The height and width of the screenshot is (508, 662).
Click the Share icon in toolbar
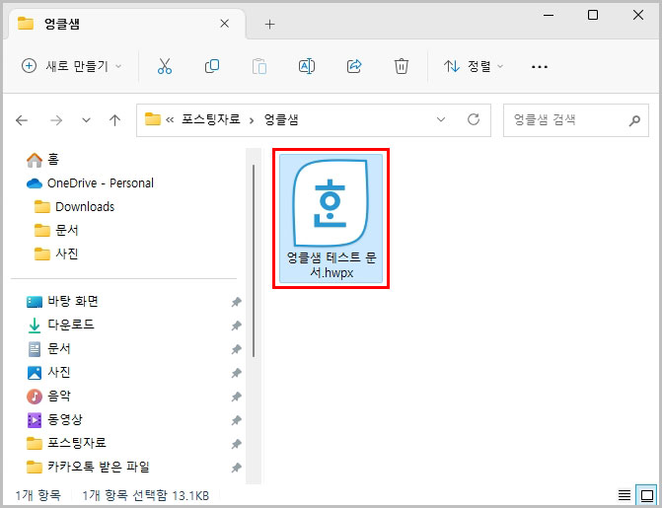[354, 66]
